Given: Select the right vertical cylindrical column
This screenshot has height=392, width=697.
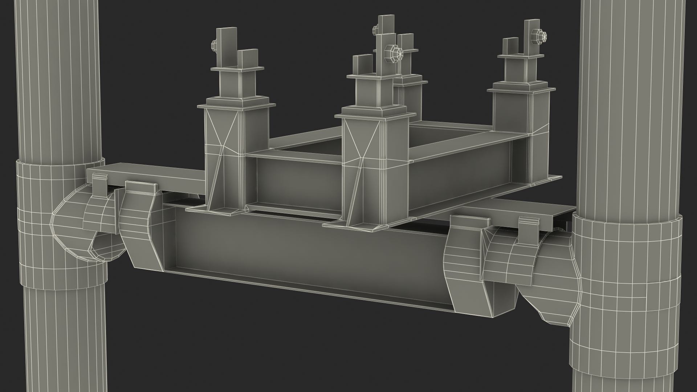Looking at the screenshot, I should point(632,91).
